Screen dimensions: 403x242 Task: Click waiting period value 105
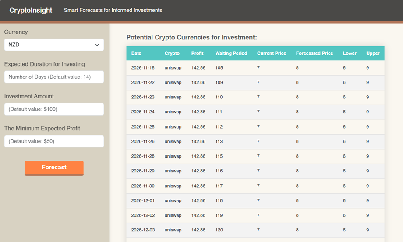(219, 68)
